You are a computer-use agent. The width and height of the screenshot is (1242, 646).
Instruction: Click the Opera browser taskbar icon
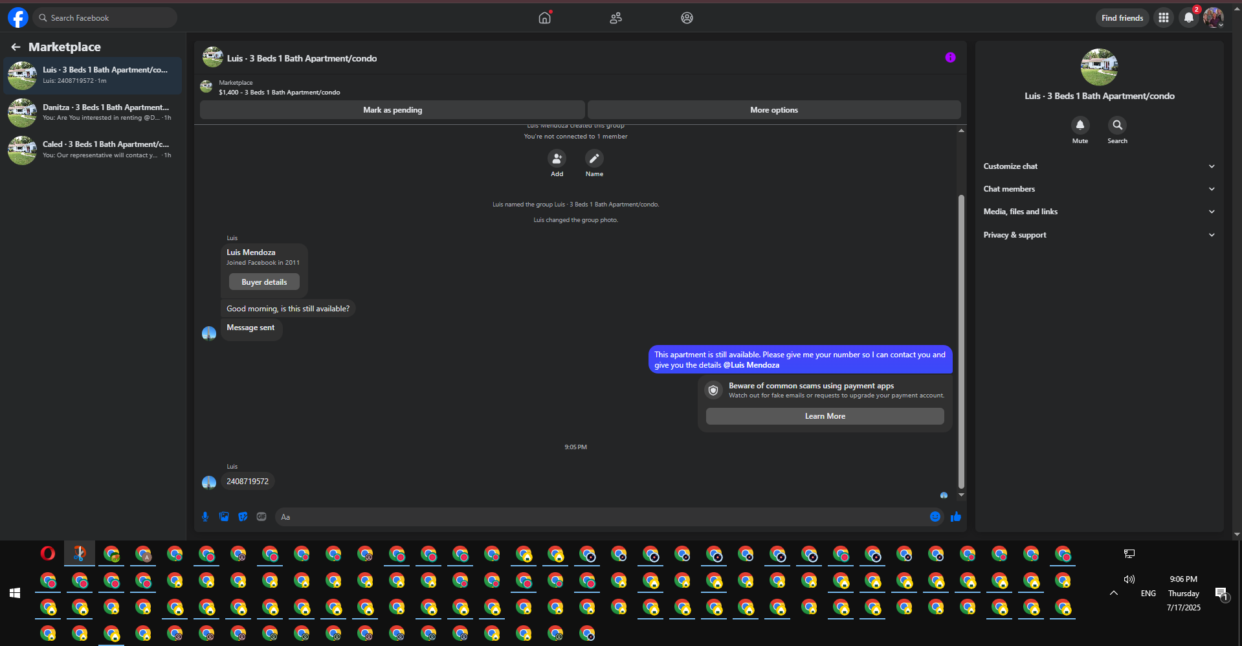pos(48,553)
